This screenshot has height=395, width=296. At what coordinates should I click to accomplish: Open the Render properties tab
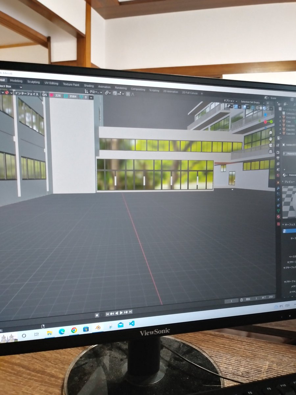pyautogui.click(x=278, y=152)
